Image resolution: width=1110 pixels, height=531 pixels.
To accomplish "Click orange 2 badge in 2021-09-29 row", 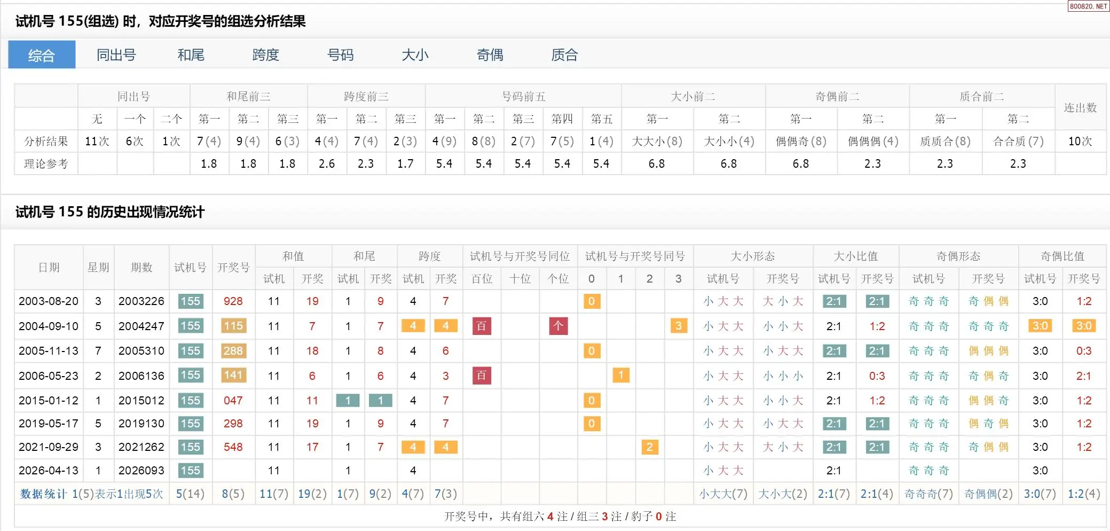I will pos(649,447).
